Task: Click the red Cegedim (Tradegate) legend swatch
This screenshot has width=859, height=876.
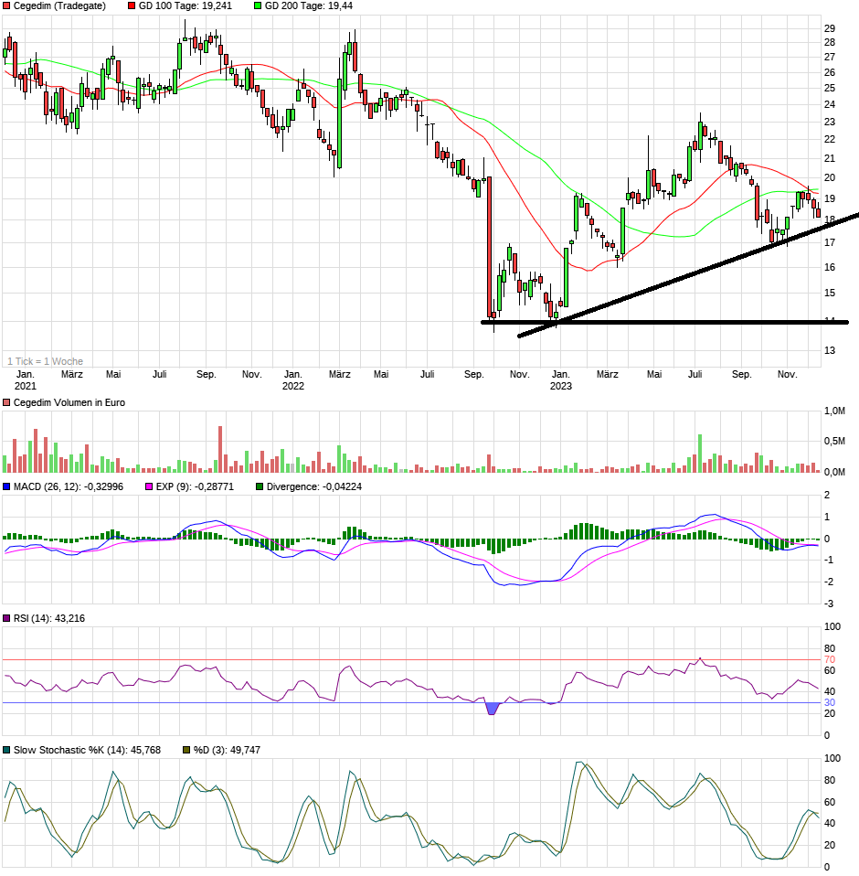Action: (x=6, y=5)
